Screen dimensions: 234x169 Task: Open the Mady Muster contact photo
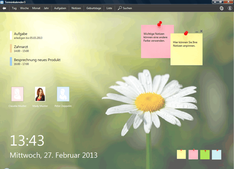click(x=40, y=94)
